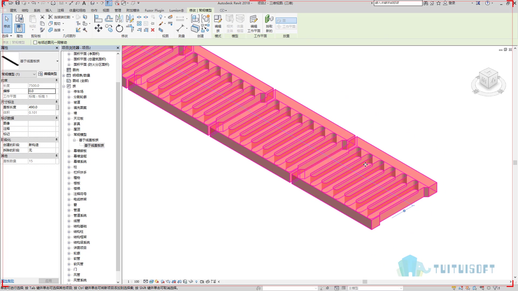Viewport: 518px width, 291px height.
Task: Switch to the 视图 ribbon tab
Action: click(106, 10)
